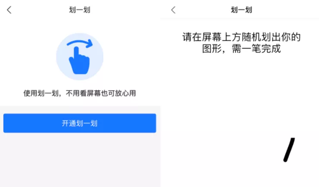319x187 pixels.
Task: Go back using the left screen's back arrow
Action: pyautogui.click(x=9, y=10)
